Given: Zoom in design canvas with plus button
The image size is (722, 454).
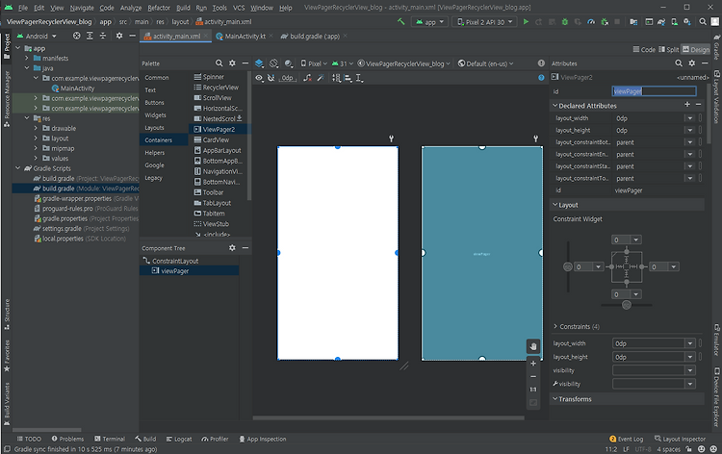Looking at the screenshot, I should (x=533, y=364).
